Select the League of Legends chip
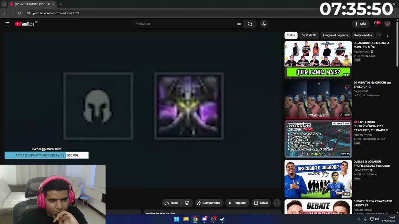399x224 pixels. click(335, 35)
